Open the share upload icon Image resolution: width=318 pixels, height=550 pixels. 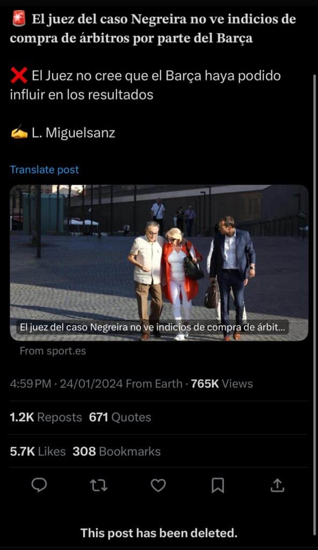277,485
